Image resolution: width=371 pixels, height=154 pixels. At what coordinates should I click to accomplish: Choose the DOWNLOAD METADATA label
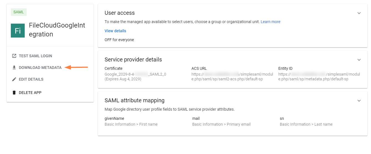click(40, 68)
